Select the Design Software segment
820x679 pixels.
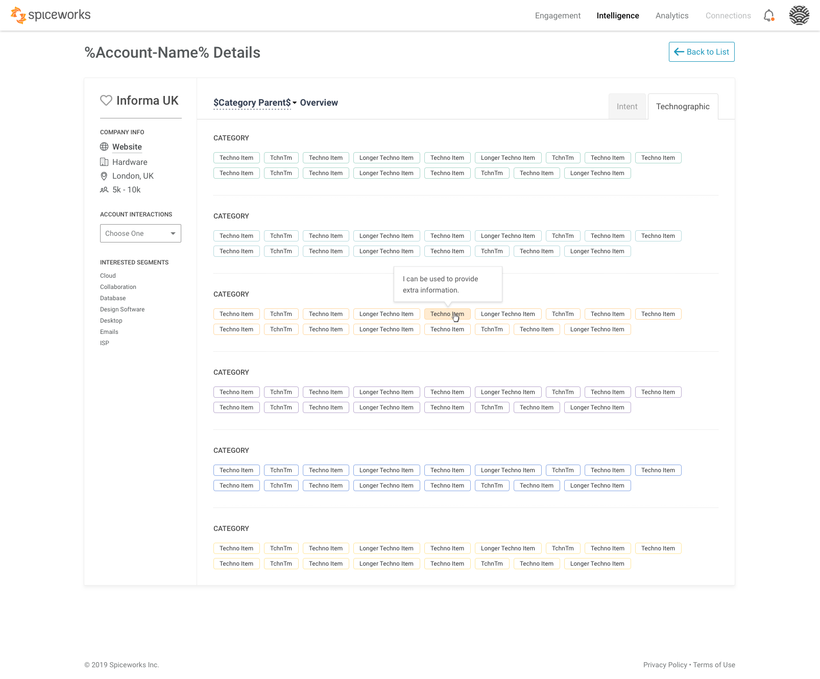122,309
